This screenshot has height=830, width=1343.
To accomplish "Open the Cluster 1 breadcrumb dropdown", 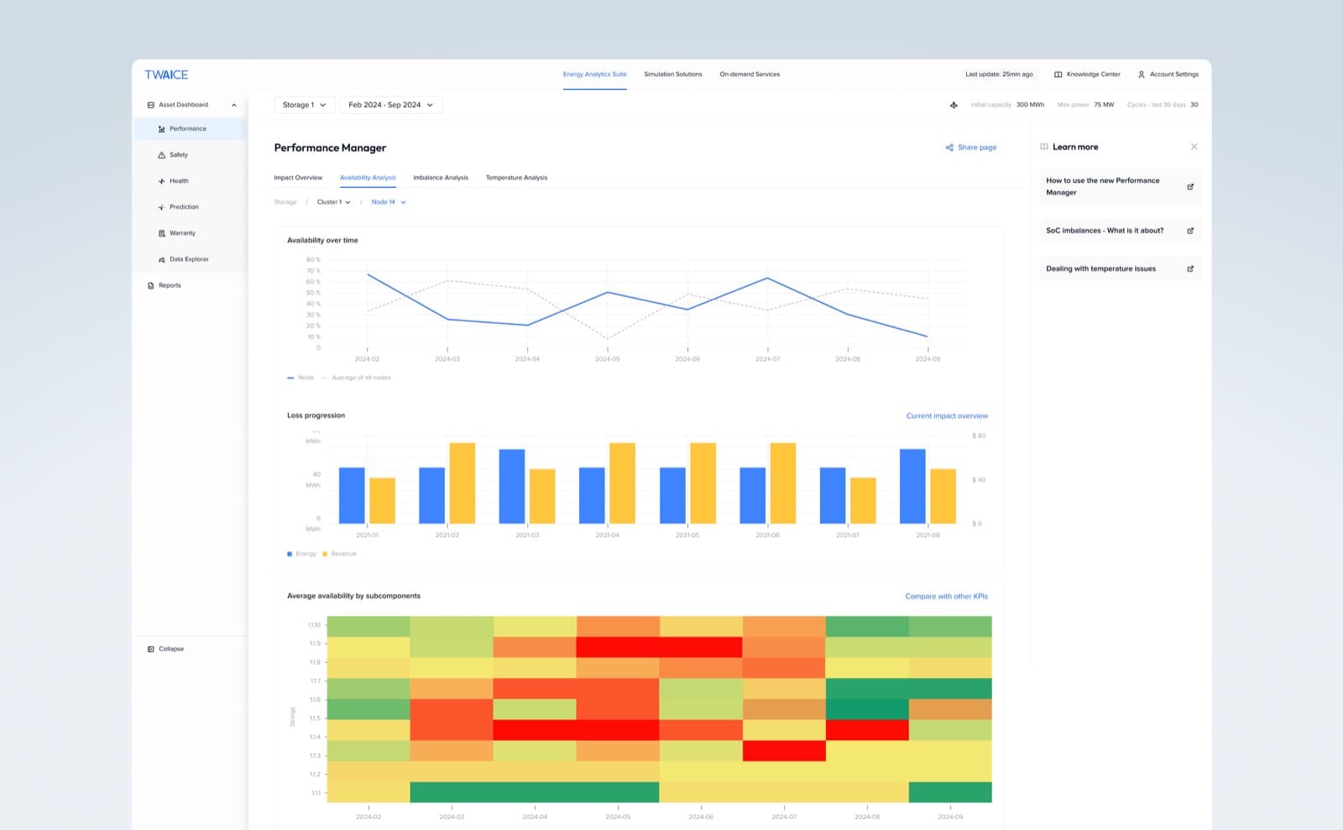I will 333,202.
